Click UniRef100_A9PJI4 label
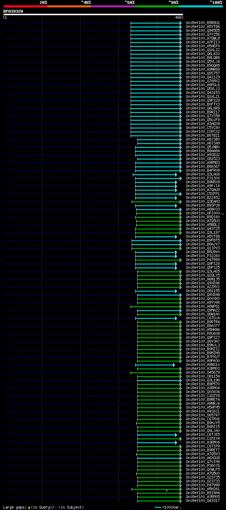The width and height of the screenshot is (226, 510). (203, 186)
